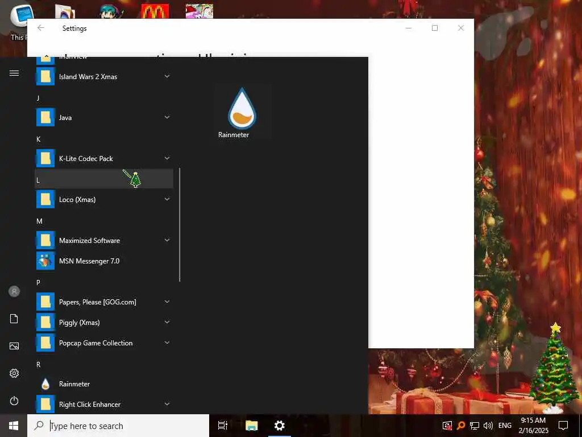Switch to Settings app on taskbar
The image size is (582, 437).
[x=280, y=426]
